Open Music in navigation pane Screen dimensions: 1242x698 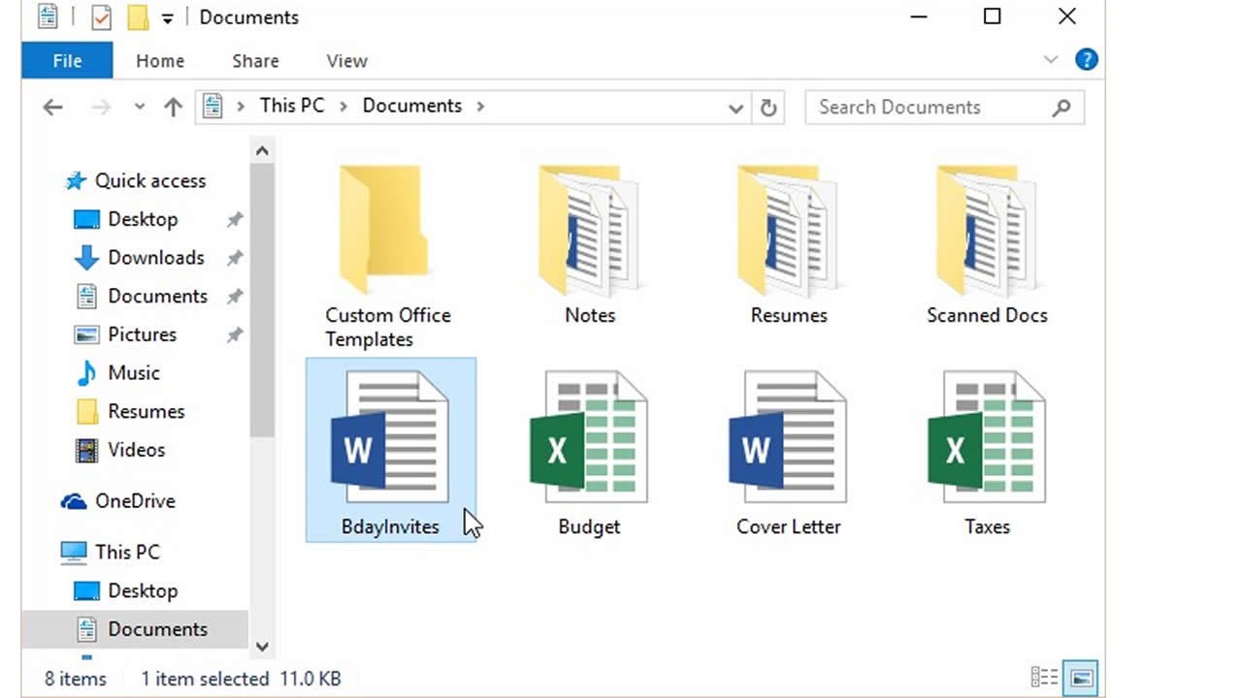pyautogui.click(x=117, y=373)
